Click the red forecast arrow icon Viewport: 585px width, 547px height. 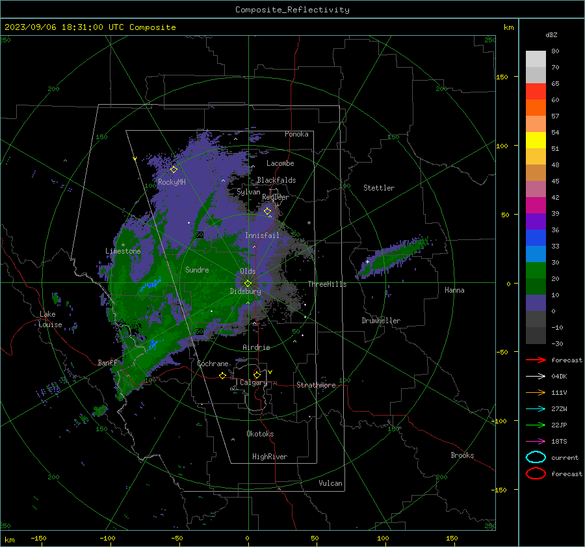(x=536, y=360)
